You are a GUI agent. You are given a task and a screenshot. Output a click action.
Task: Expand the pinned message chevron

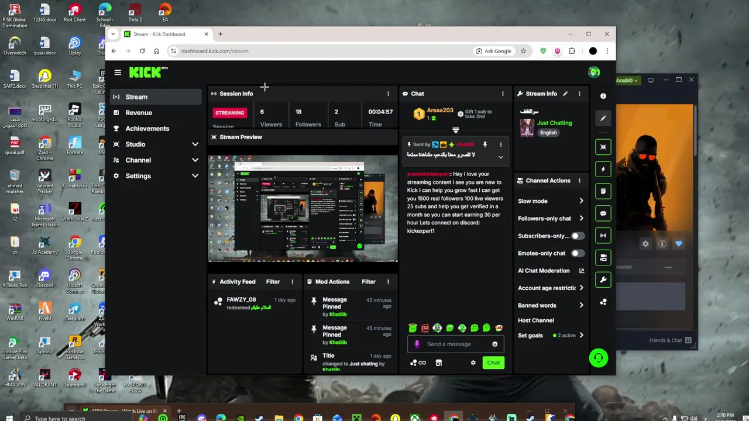click(x=500, y=157)
